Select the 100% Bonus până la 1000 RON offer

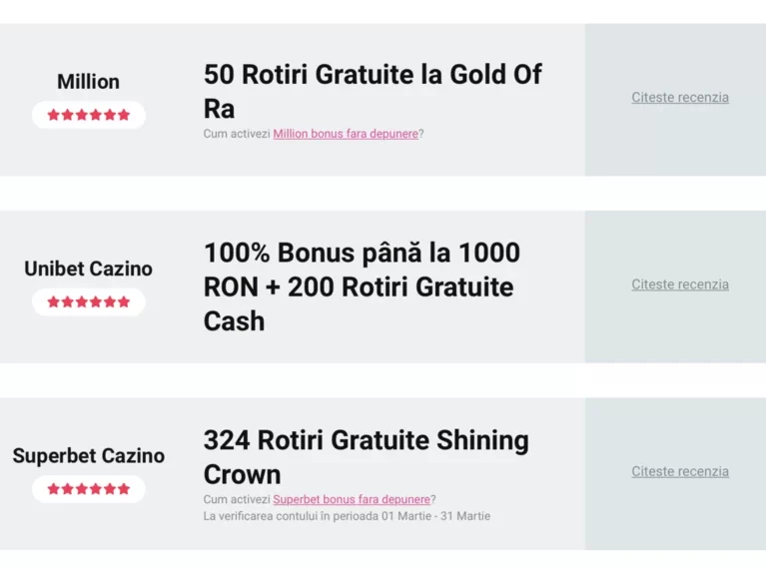point(362,286)
